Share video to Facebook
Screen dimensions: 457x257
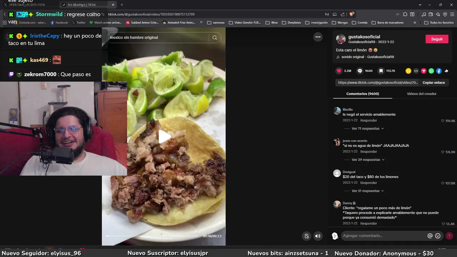point(439,71)
